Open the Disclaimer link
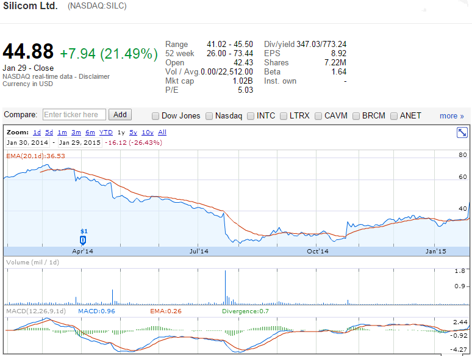This screenshot has height=356, width=472. click(x=94, y=76)
